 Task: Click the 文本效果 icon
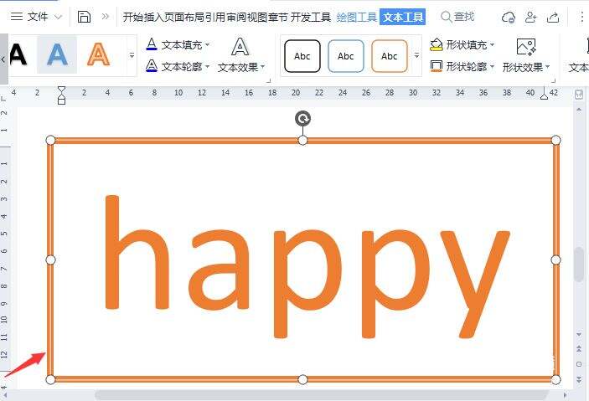pyautogui.click(x=240, y=47)
